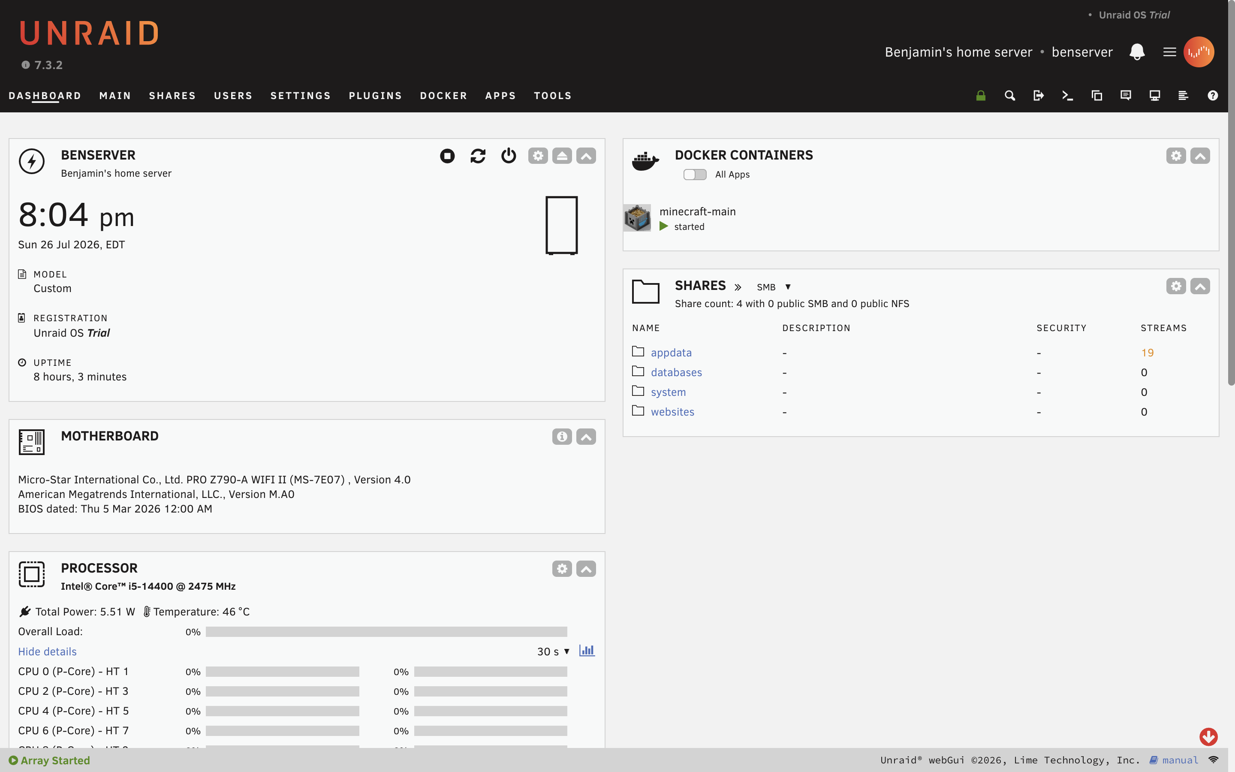Click Hide details link
The image size is (1235, 772).
pos(48,651)
